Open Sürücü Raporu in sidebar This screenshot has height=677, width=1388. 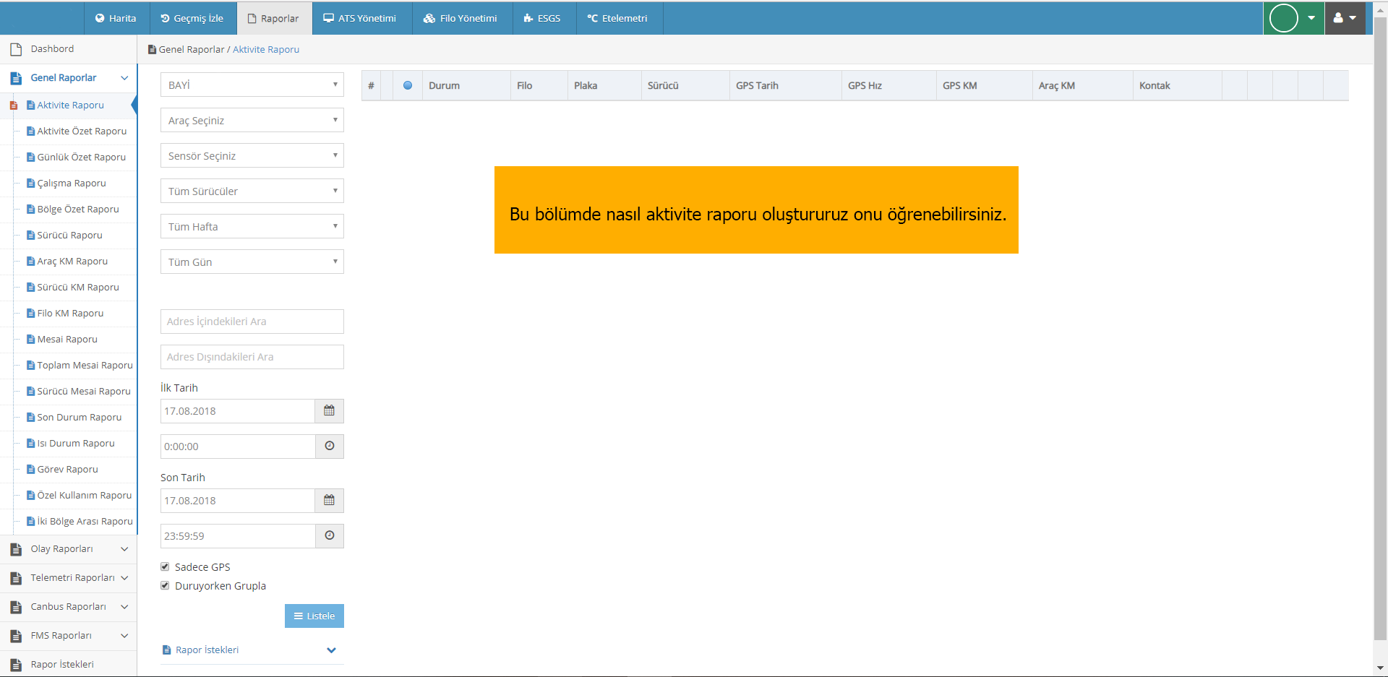[x=70, y=236]
